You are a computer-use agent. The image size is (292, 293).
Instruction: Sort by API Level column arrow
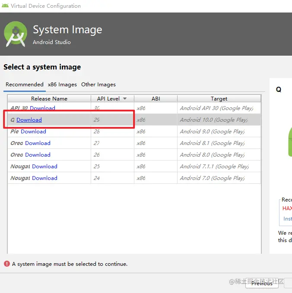coord(125,98)
